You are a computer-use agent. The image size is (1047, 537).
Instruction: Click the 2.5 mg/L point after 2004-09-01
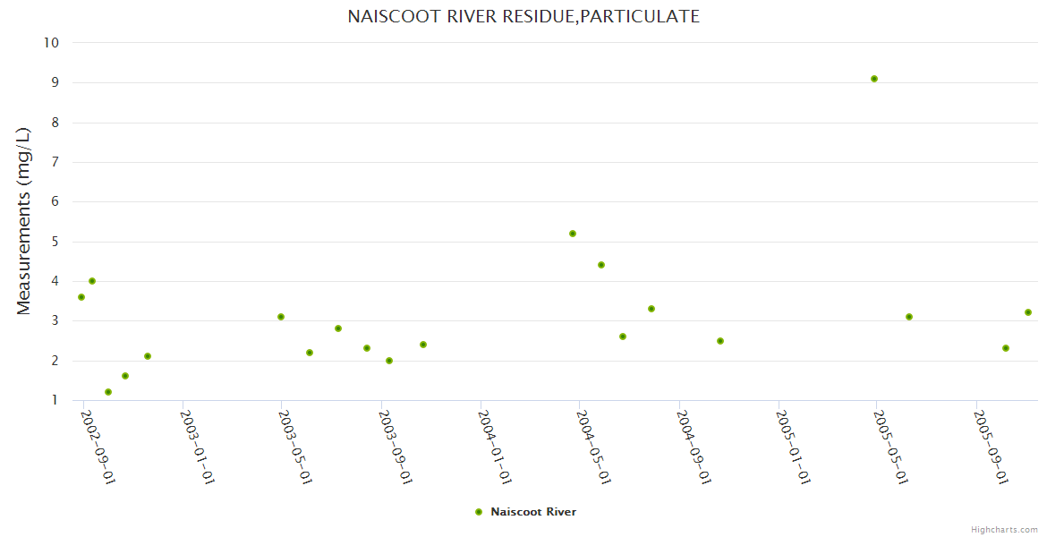click(x=720, y=341)
